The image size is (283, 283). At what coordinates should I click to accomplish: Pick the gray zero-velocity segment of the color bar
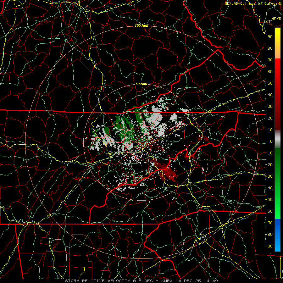278,139
